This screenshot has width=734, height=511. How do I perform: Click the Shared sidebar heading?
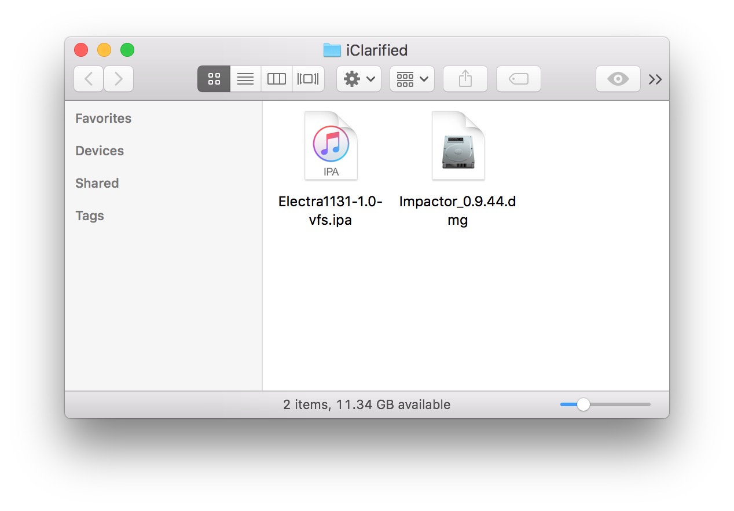[97, 183]
